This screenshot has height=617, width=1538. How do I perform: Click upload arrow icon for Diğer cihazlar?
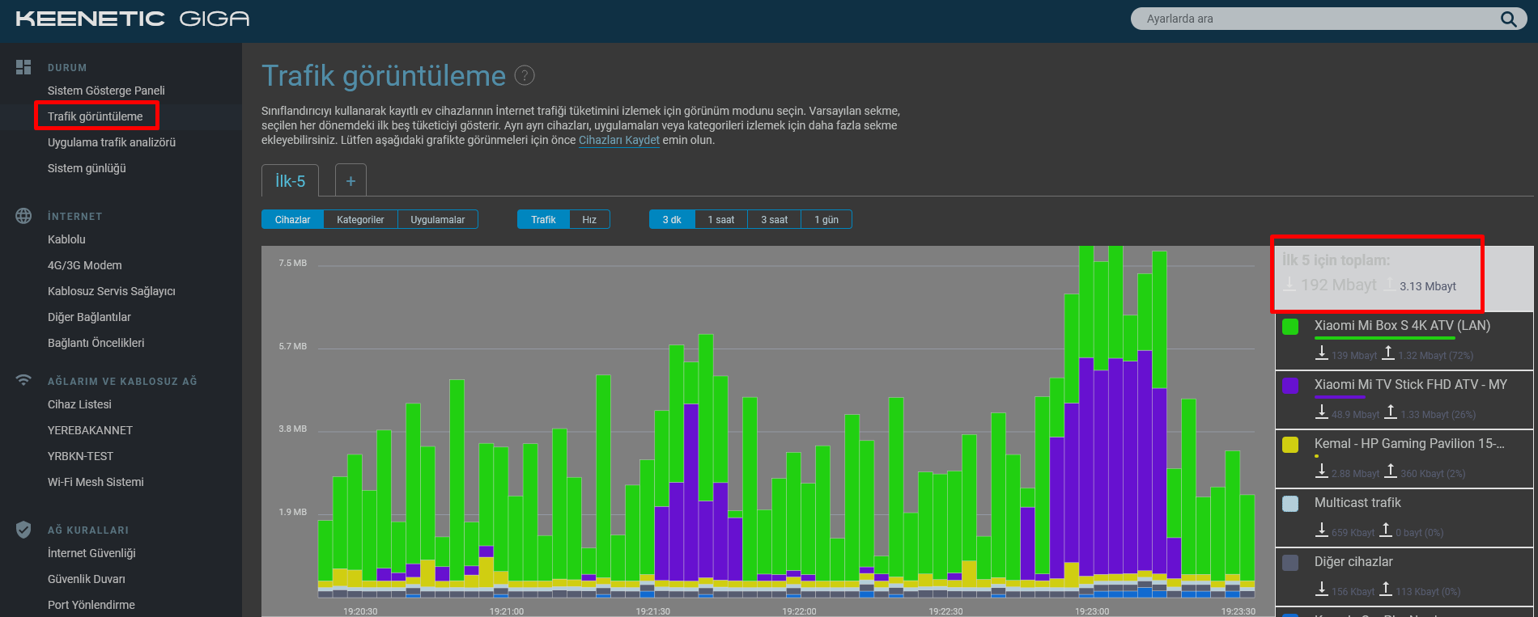1386,589
